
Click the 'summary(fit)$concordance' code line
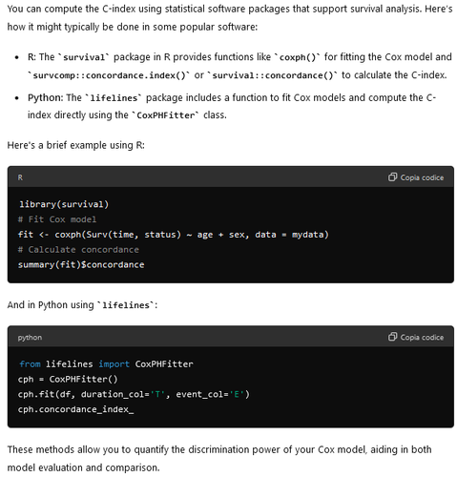click(81, 264)
